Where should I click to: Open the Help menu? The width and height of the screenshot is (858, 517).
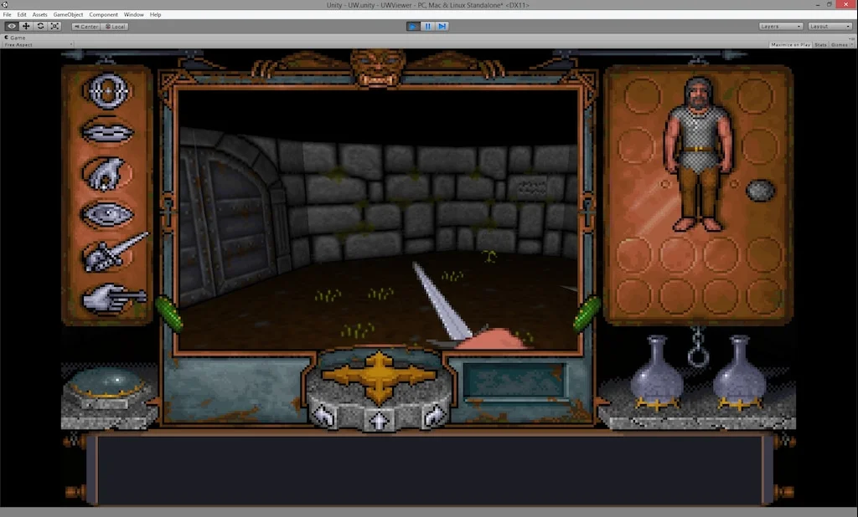(x=155, y=15)
